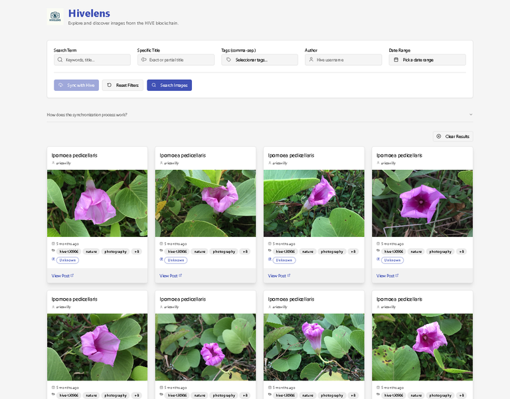Click hive-130906 tag on fourth card
This screenshot has height=399, width=510.
pyautogui.click(x=394, y=252)
